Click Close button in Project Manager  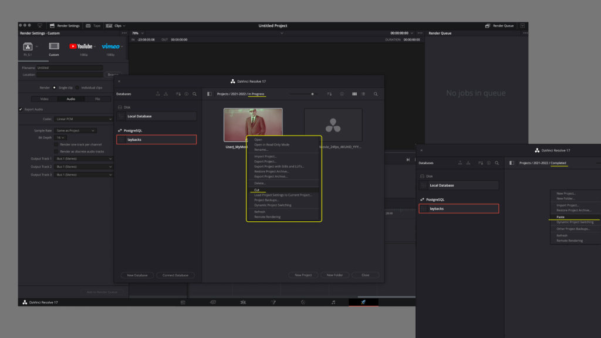365,275
